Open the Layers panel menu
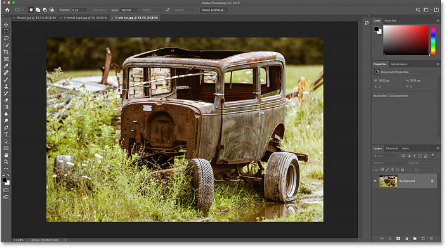The image size is (446, 248). pyautogui.click(x=438, y=148)
